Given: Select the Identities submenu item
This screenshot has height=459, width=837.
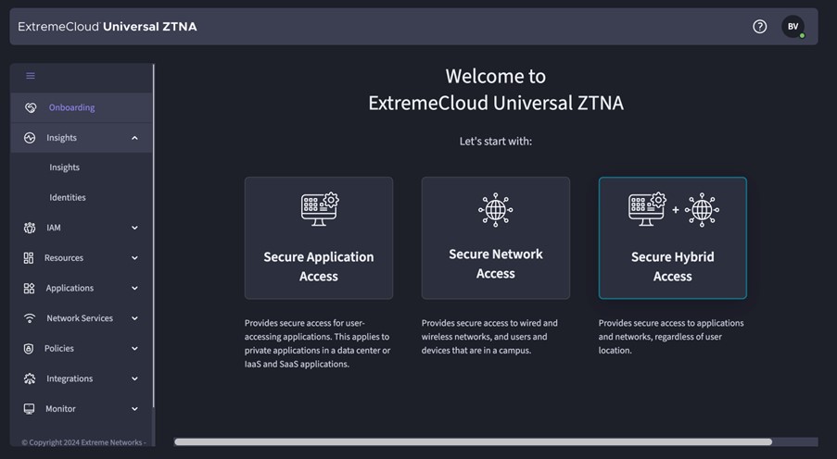Looking at the screenshot, I should pos(68,197).
